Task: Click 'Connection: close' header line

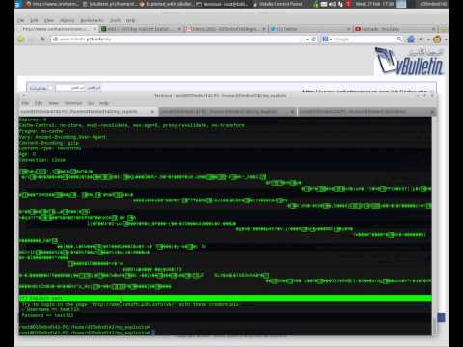Action: click(x=42, y=160)
